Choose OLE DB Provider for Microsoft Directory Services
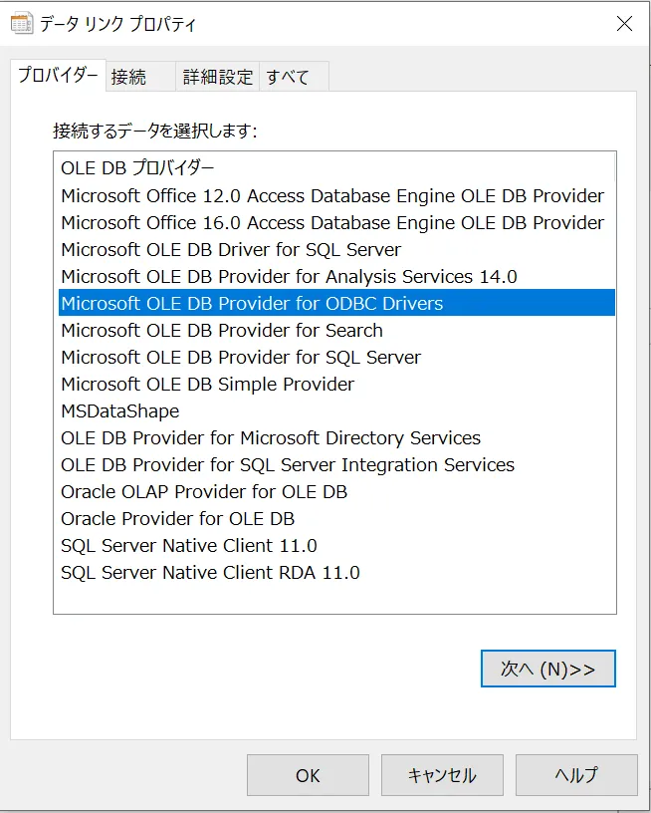651x813 pixels. point(271,438)
